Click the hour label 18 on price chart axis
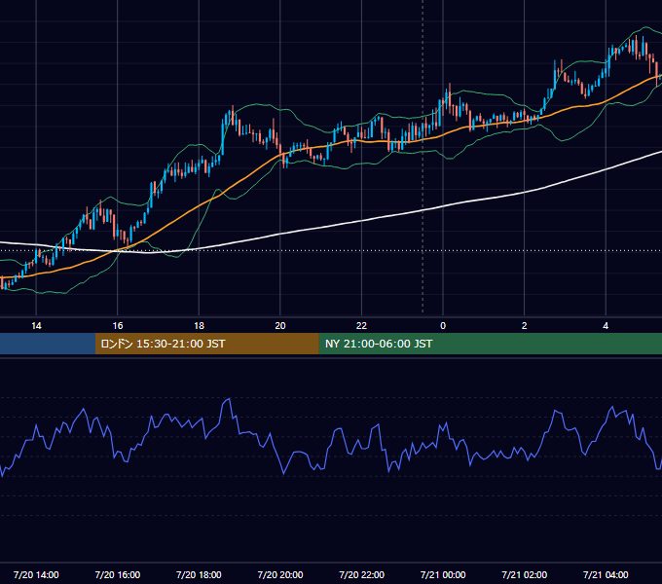The image size is (662, 584). (x=199, y=326)
